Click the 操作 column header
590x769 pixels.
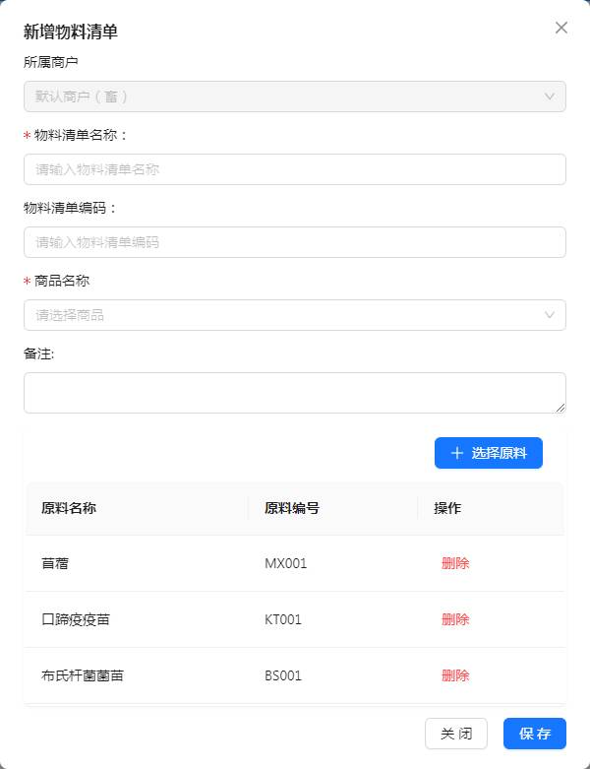pos(447,508)
